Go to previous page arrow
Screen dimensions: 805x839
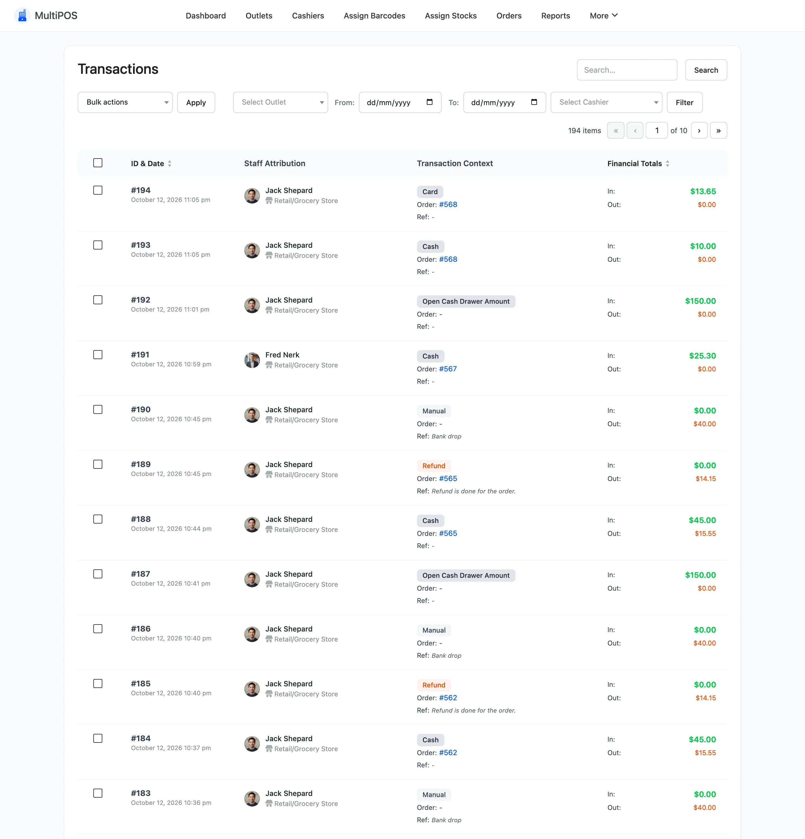point(635,131)
